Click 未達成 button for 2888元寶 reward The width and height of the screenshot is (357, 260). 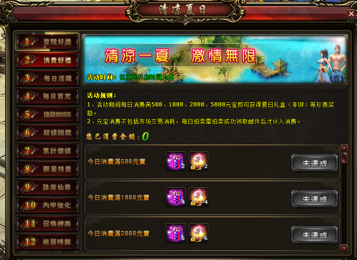[315, 235]
